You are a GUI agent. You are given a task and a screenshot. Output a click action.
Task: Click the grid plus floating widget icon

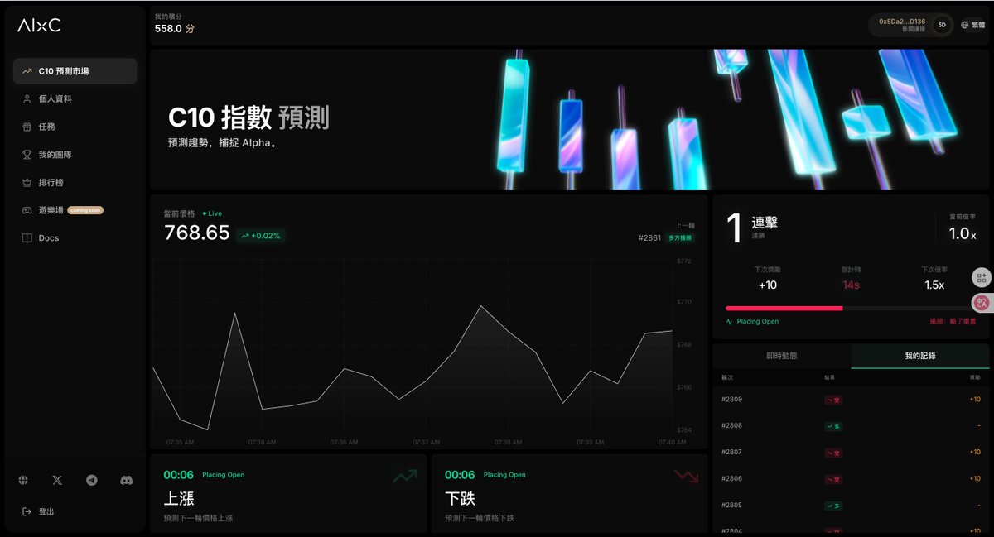[x=982, y=278]
